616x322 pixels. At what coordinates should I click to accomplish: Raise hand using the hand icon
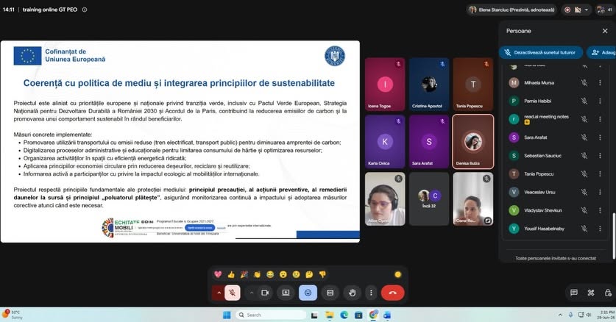click(x=352, y=293)
